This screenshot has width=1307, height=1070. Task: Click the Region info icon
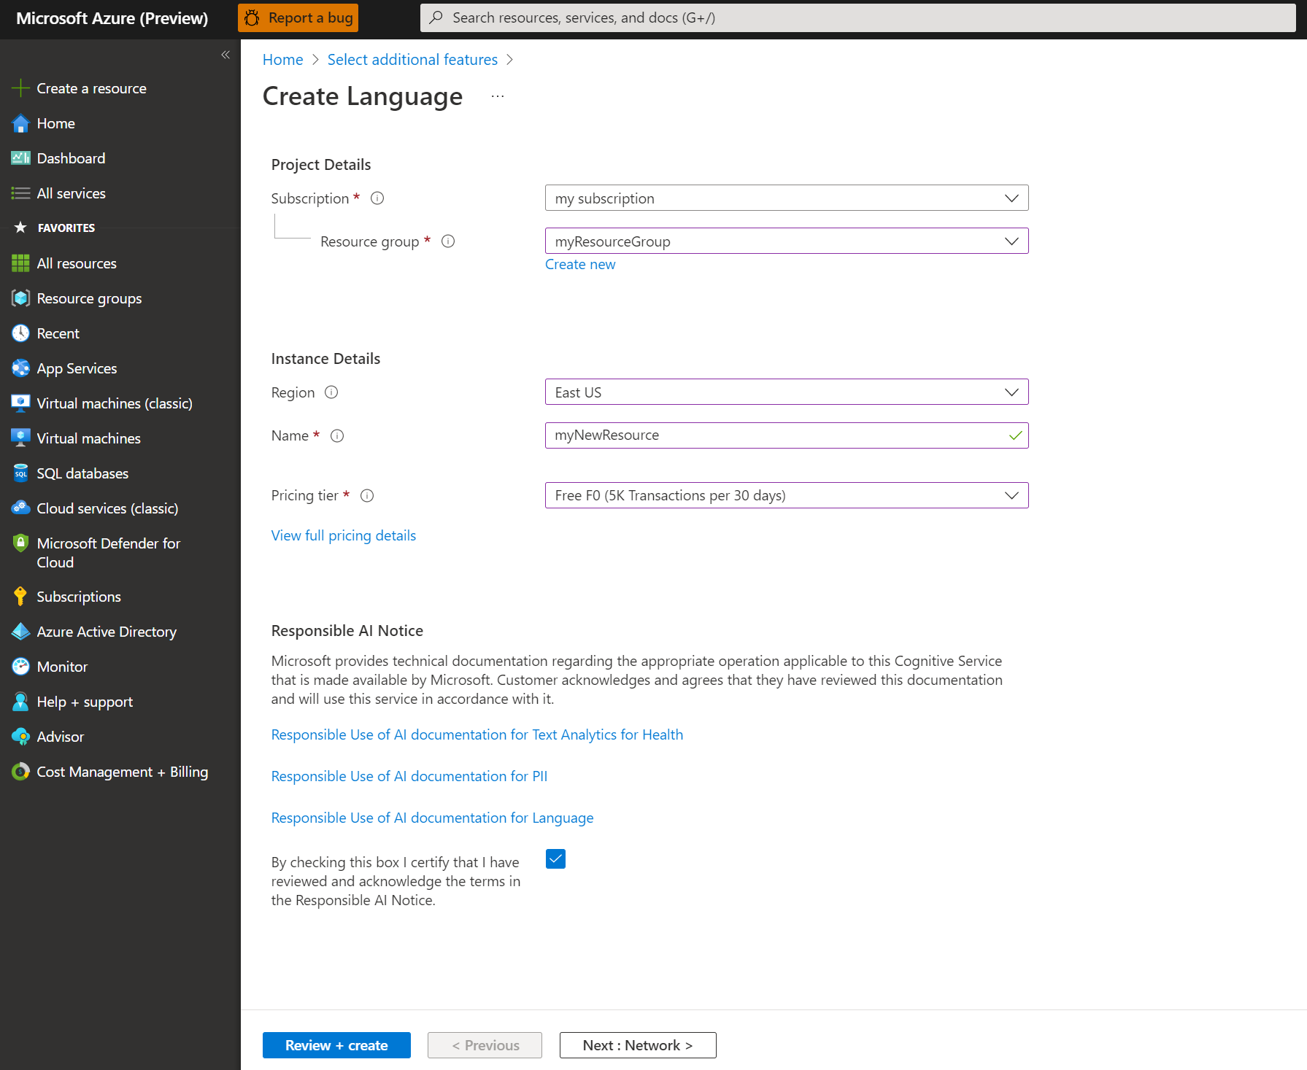pos(331,392)
